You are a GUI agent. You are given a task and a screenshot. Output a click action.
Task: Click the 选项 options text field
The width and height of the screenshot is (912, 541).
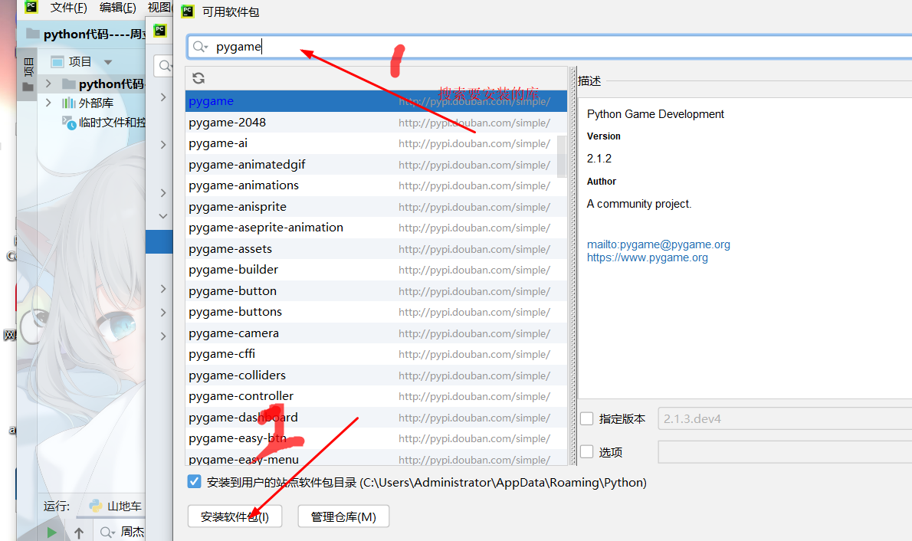(x=785, y=452)
